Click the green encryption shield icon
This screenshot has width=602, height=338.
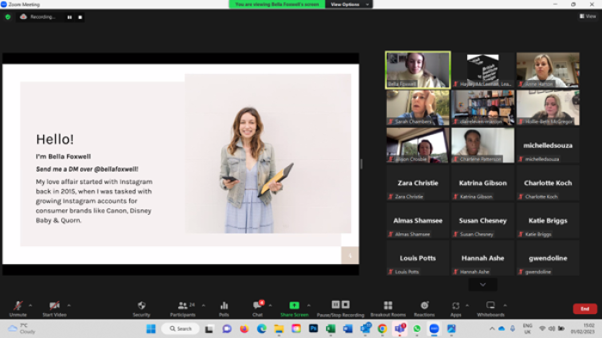tap(8, 17)
